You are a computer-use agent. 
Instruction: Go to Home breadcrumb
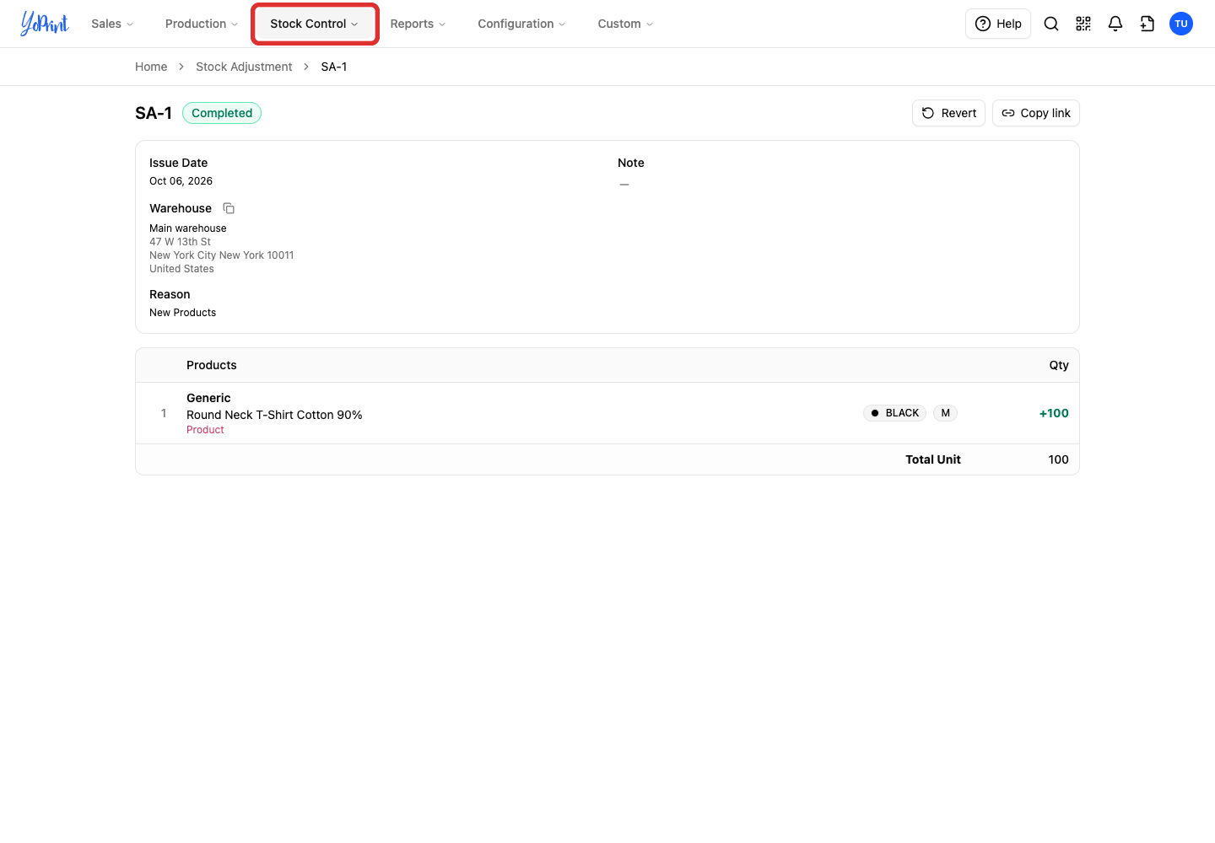point(151,67)
